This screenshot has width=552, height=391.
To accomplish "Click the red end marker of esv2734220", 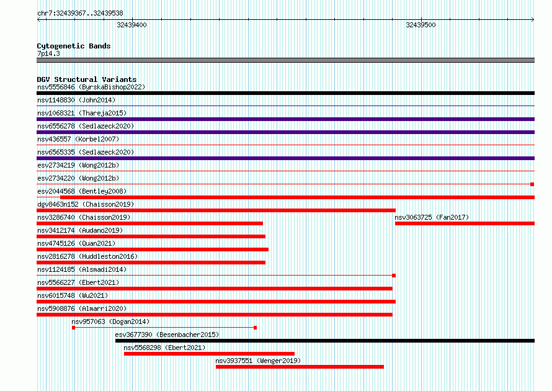I will [x=532, y=184].
